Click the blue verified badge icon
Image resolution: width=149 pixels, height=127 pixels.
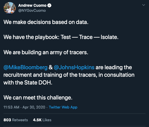coord(49,5)
